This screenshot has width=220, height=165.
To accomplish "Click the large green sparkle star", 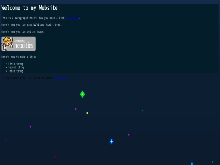I will coord(82,94).
